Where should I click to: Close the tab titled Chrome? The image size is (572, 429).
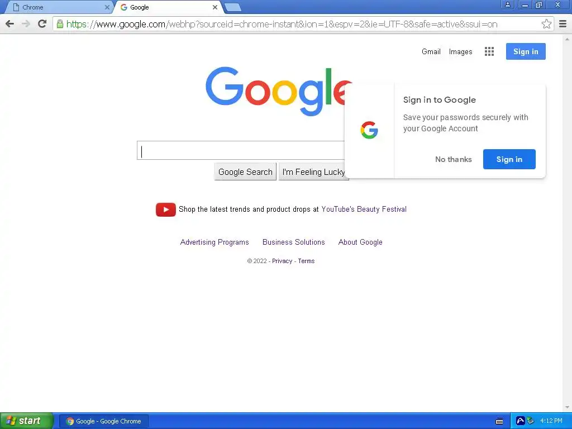[107, 7]
